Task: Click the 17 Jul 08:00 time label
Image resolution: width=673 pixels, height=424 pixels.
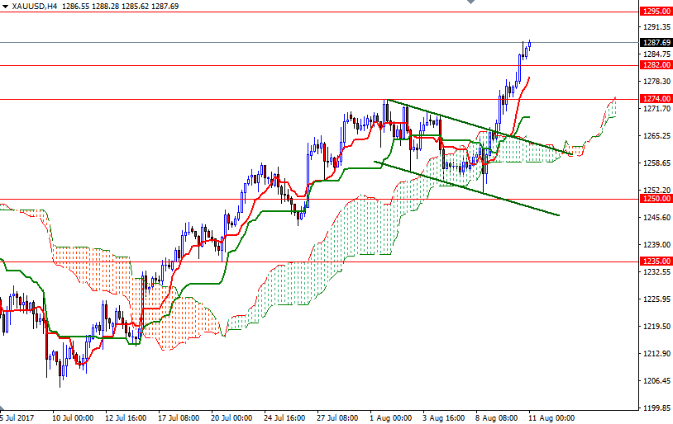Action: click(x=179, y=418)
